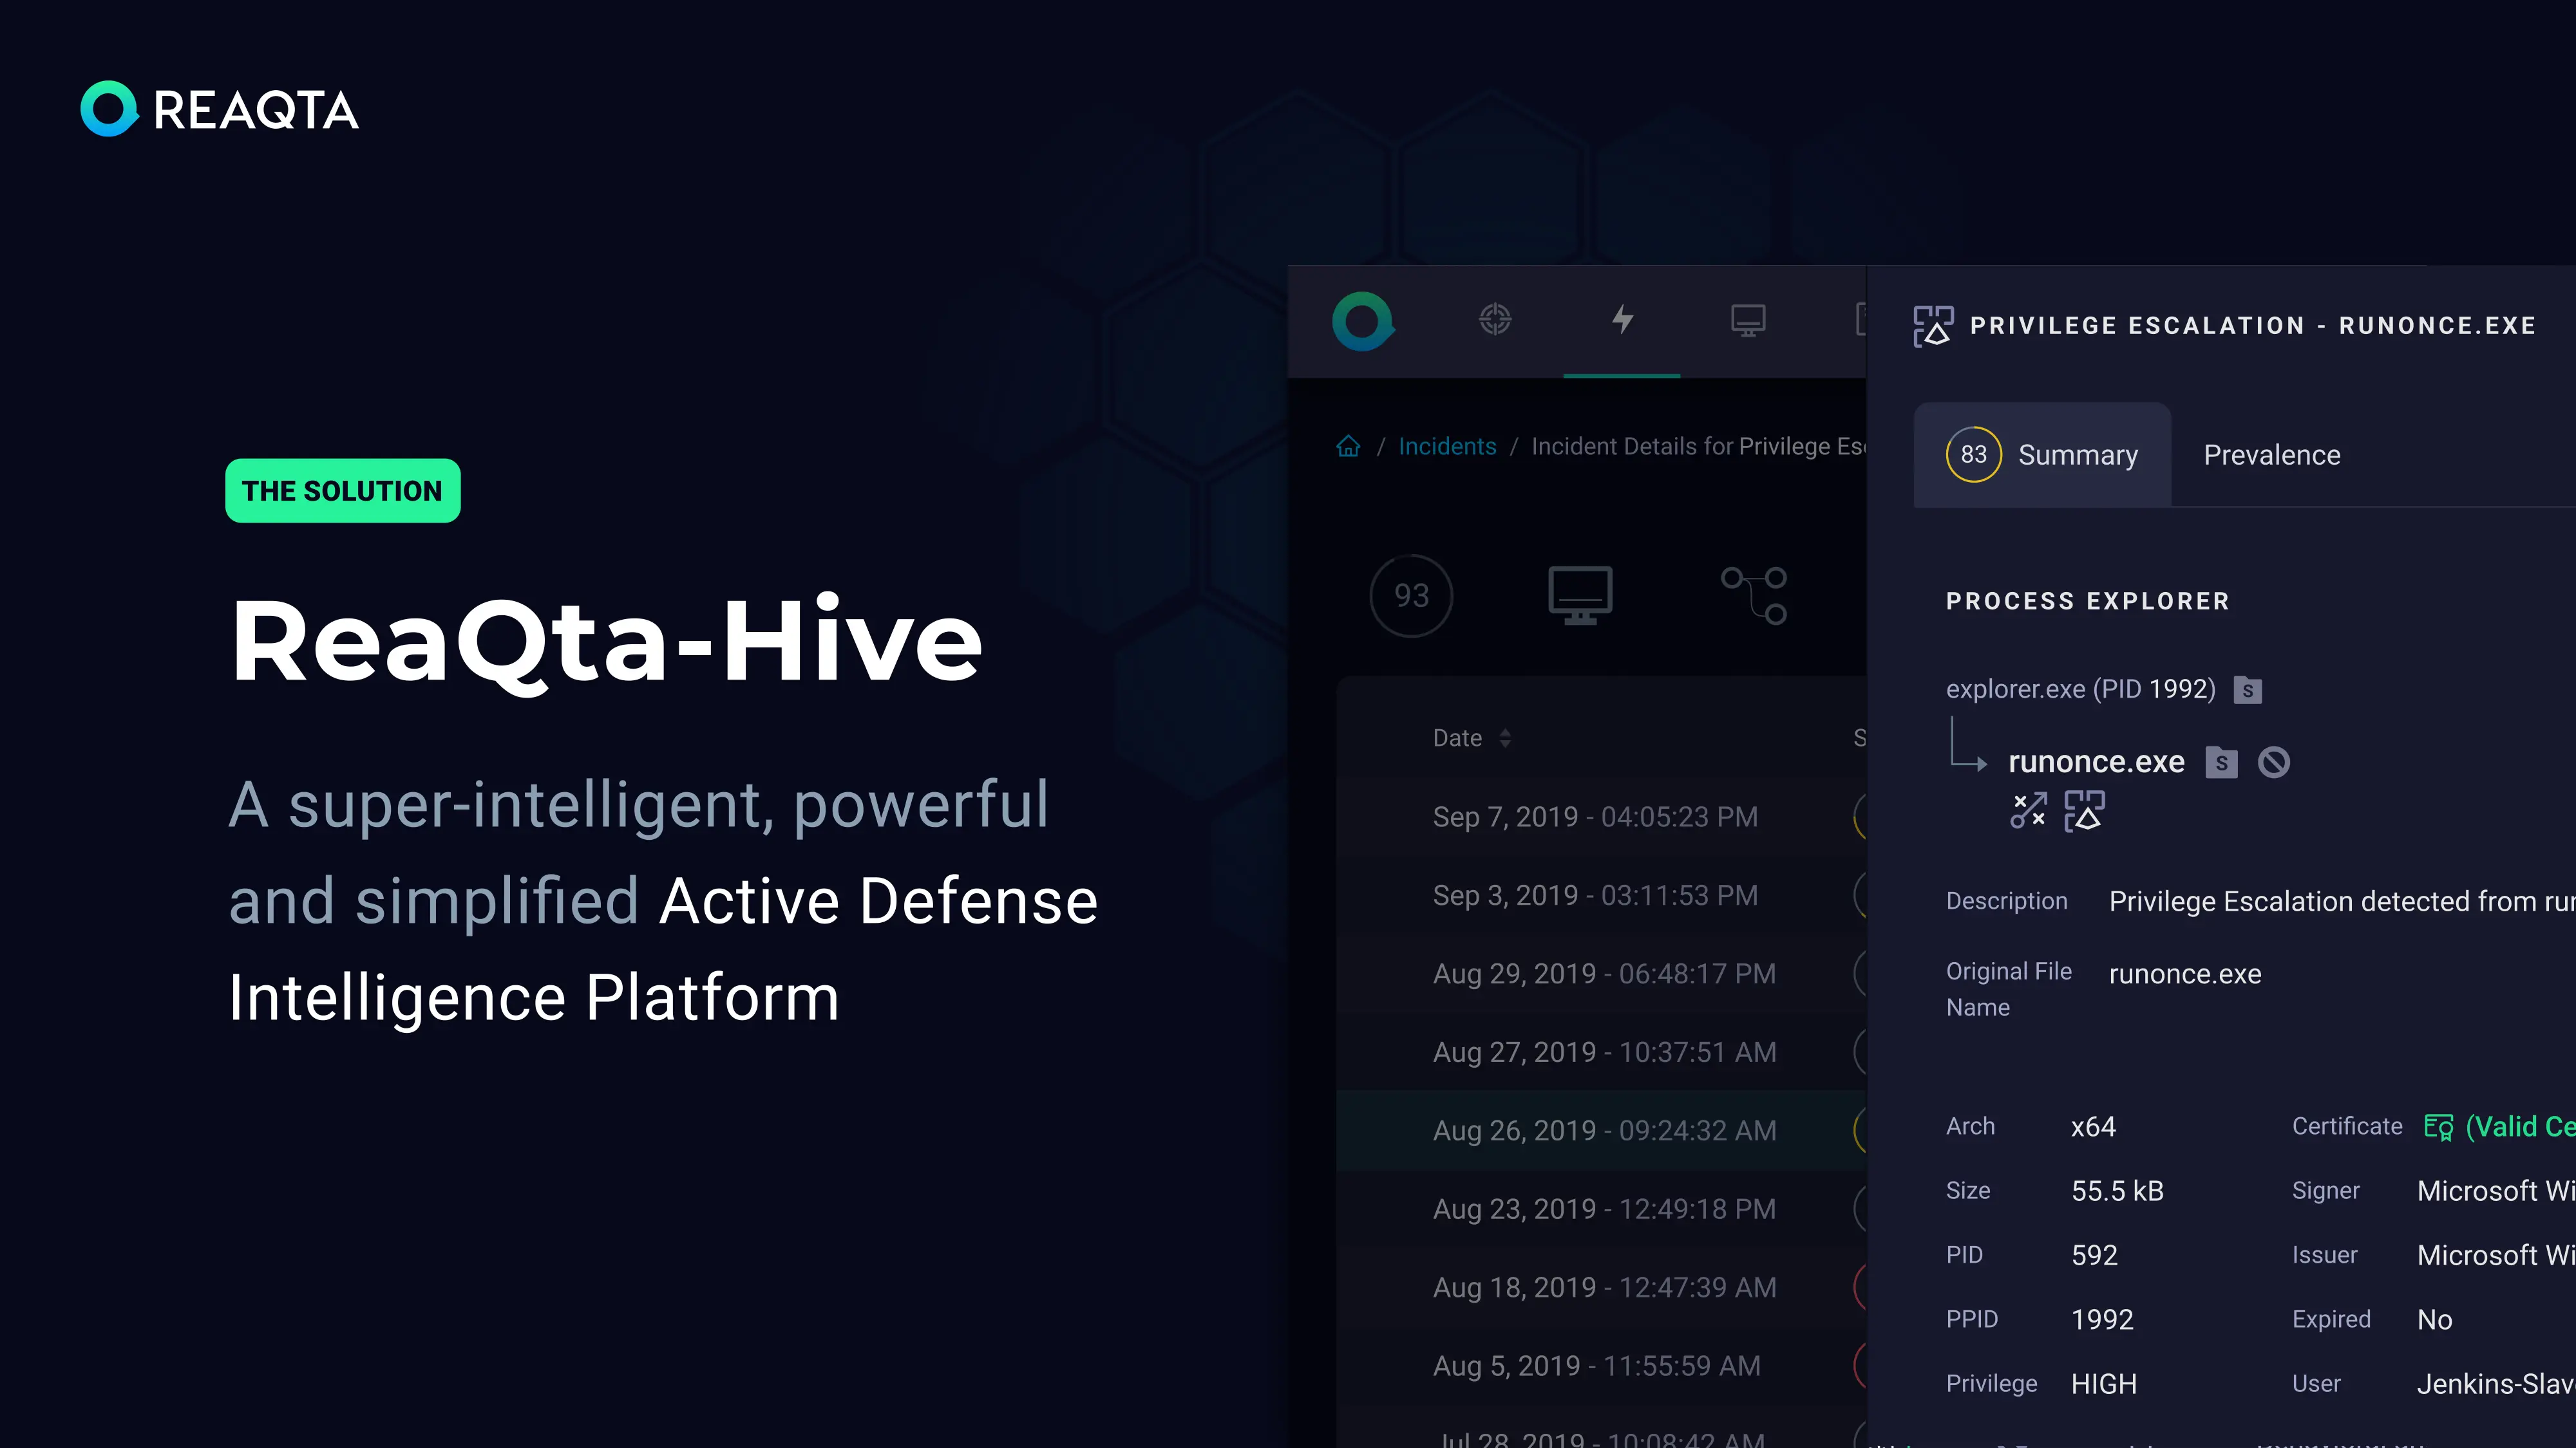This screenshot has width=2576, height=1448.
Task: Click the signed badge next to explorer.exe
Action: point(2247,689)
